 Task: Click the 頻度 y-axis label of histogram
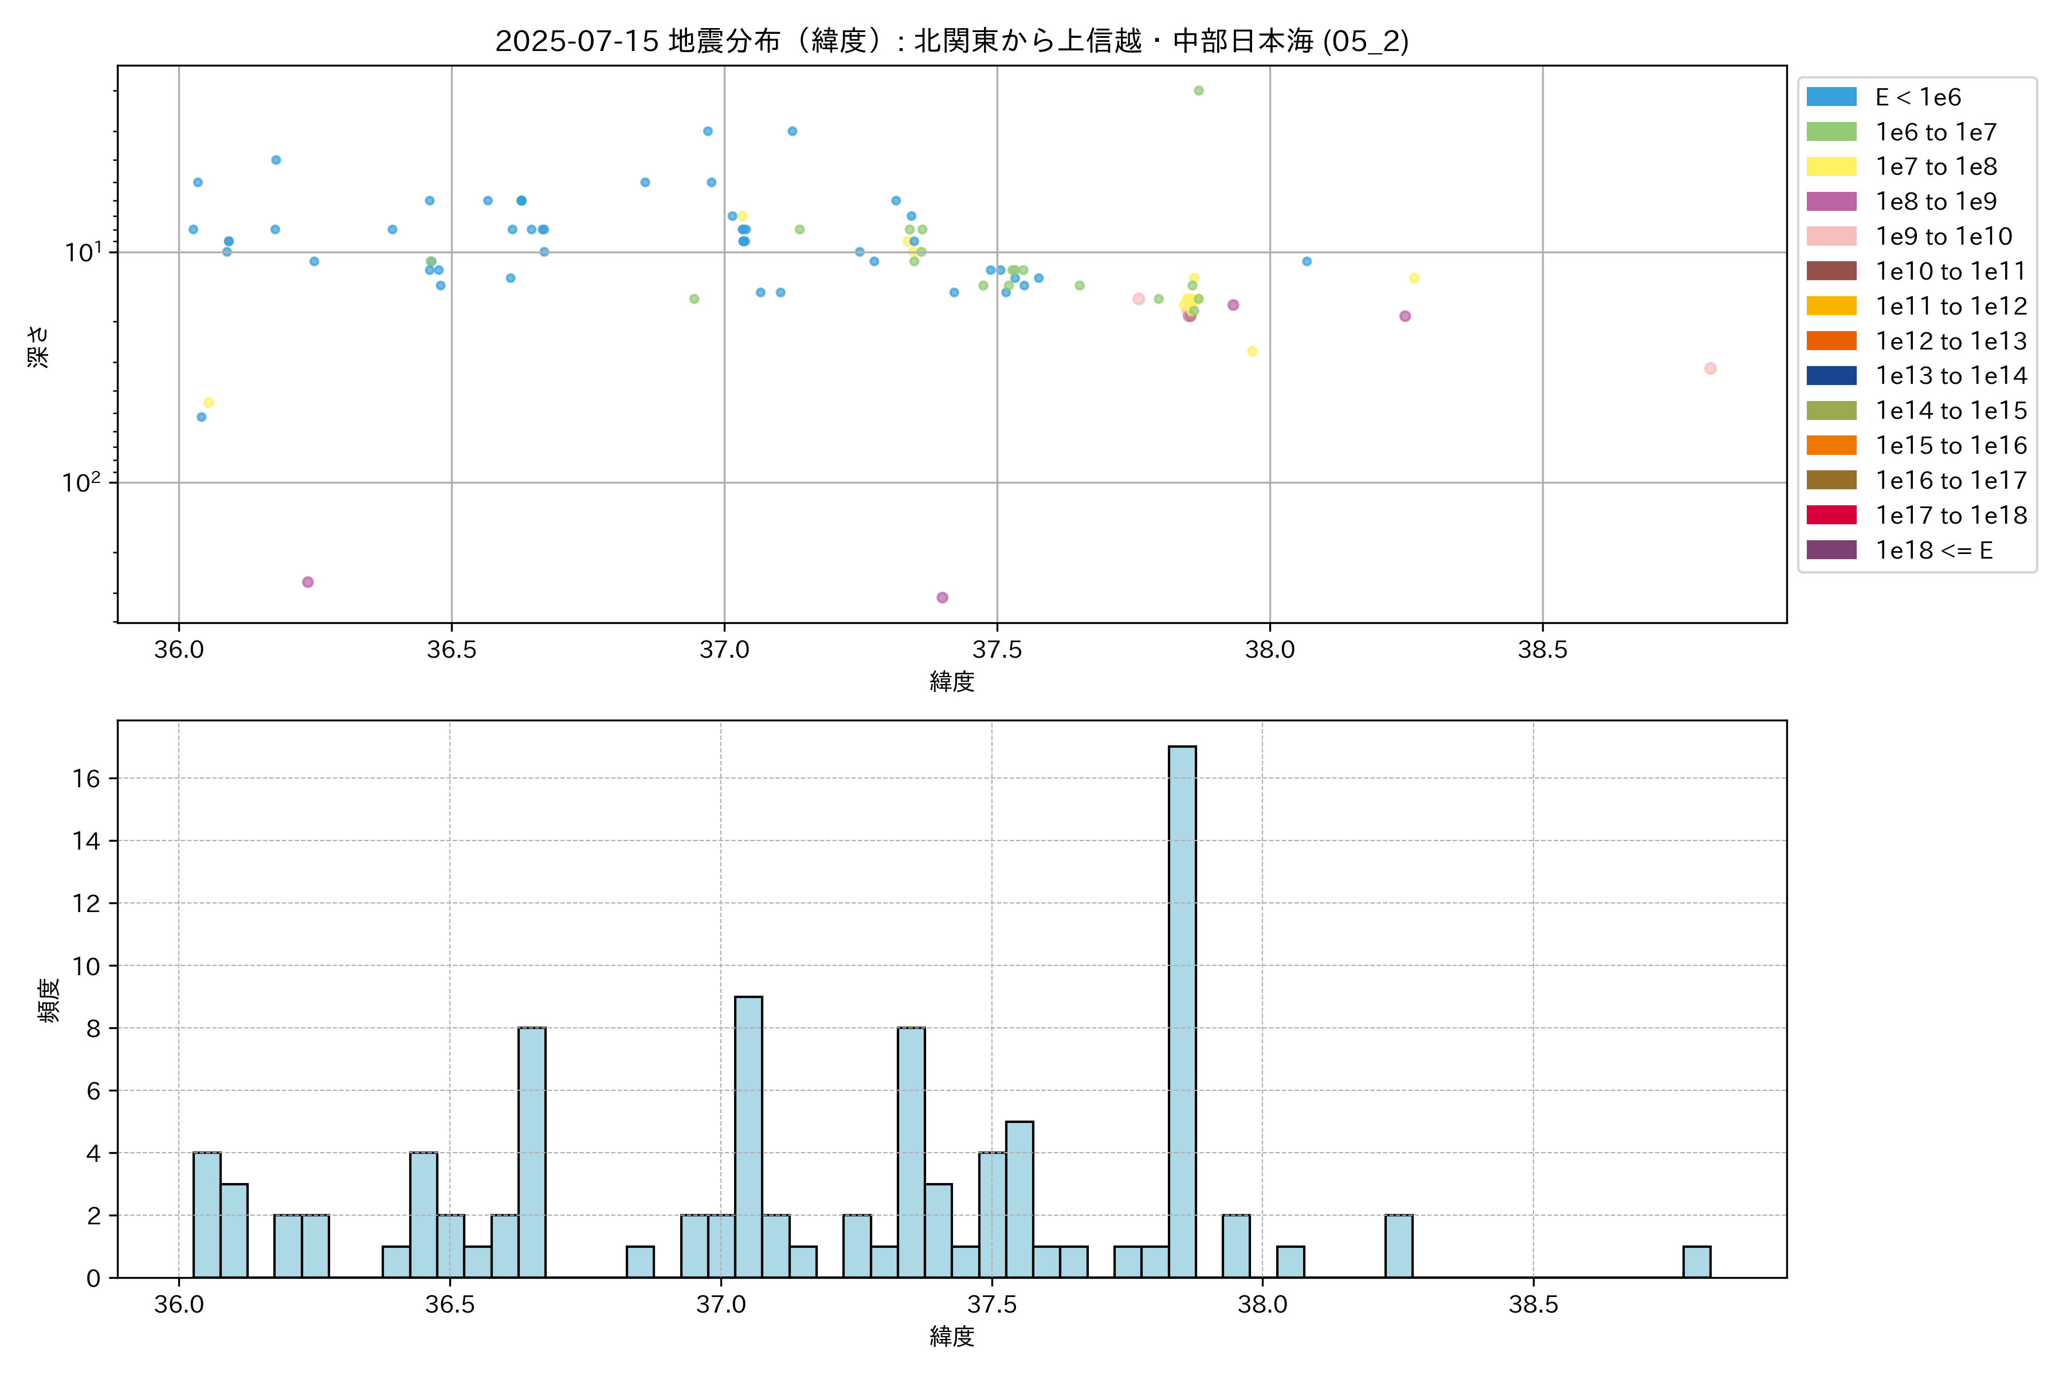(49, 1000)
